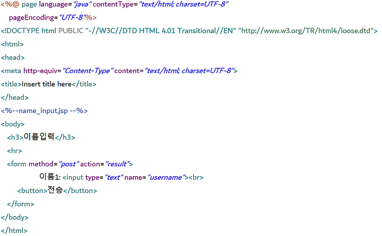
Task: Click the closing </html> tag
Action: point(14,230)
